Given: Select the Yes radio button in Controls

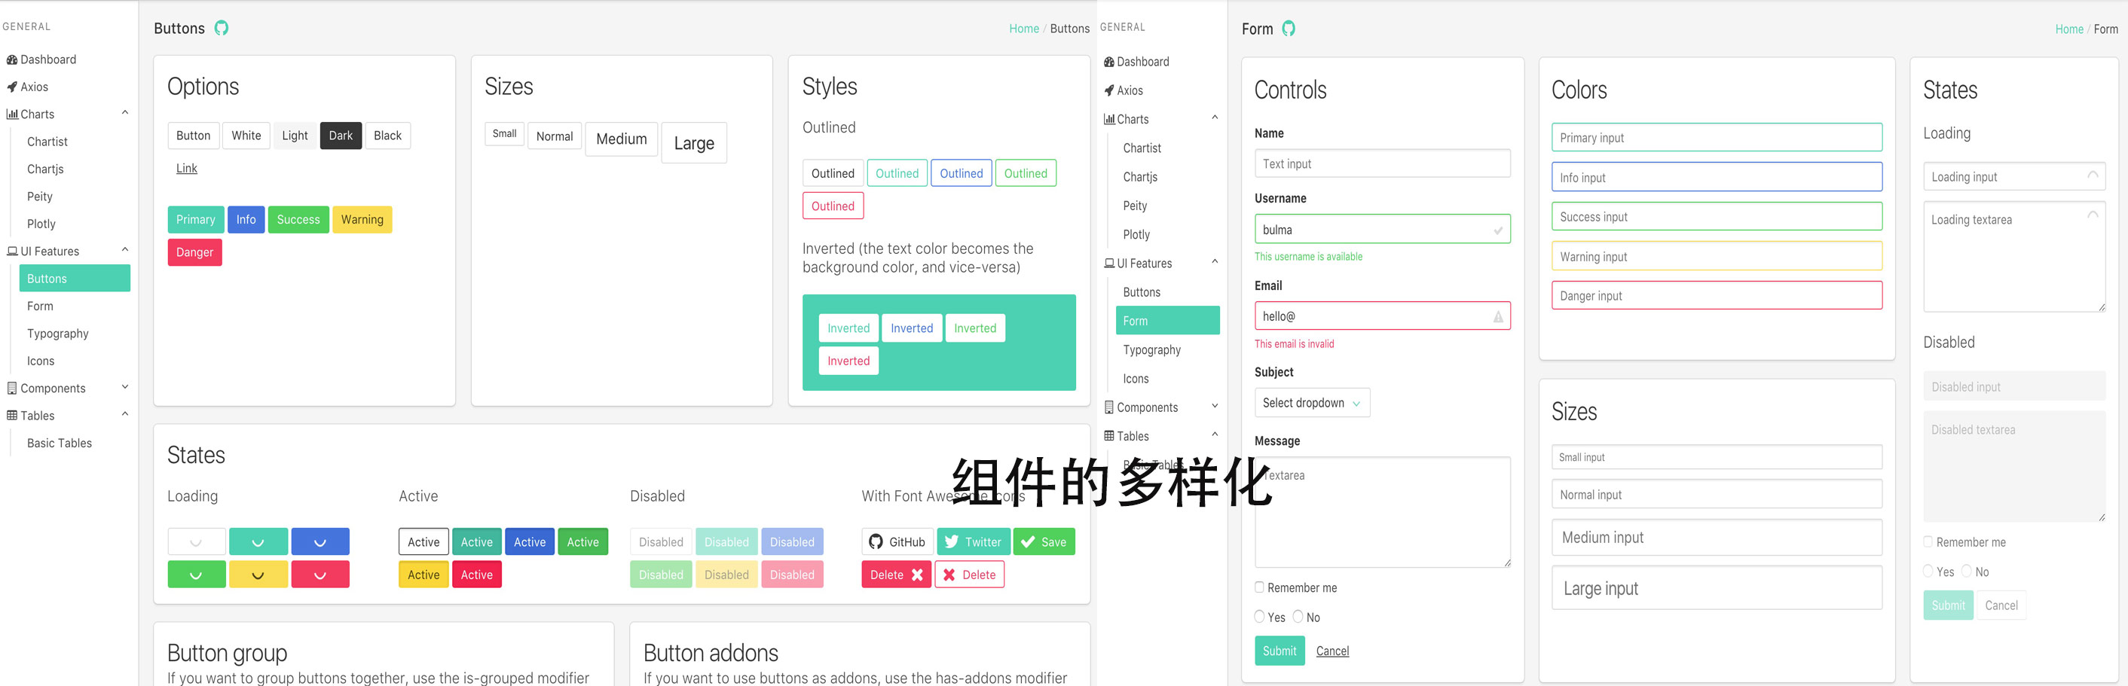Looking at the screenshot, I should [1259, 617].
